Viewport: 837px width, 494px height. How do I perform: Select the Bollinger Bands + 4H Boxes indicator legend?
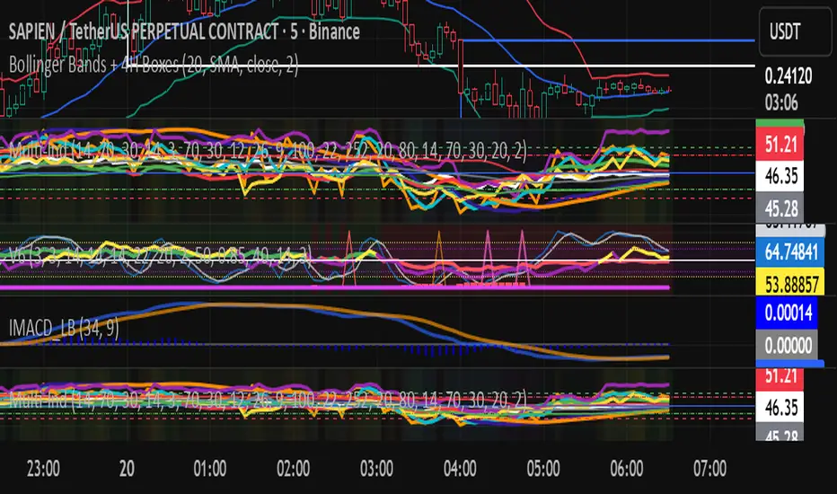(154, 66)
